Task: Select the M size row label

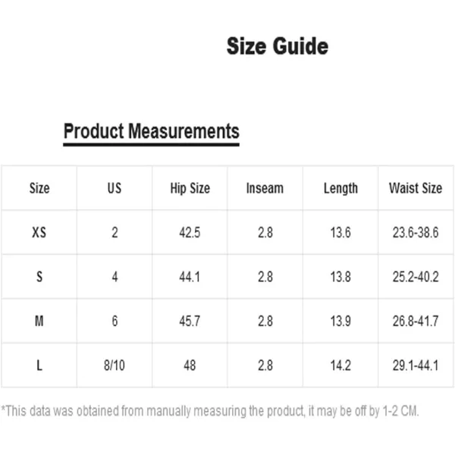Action: pyautogui.click(x=39, y=321)
